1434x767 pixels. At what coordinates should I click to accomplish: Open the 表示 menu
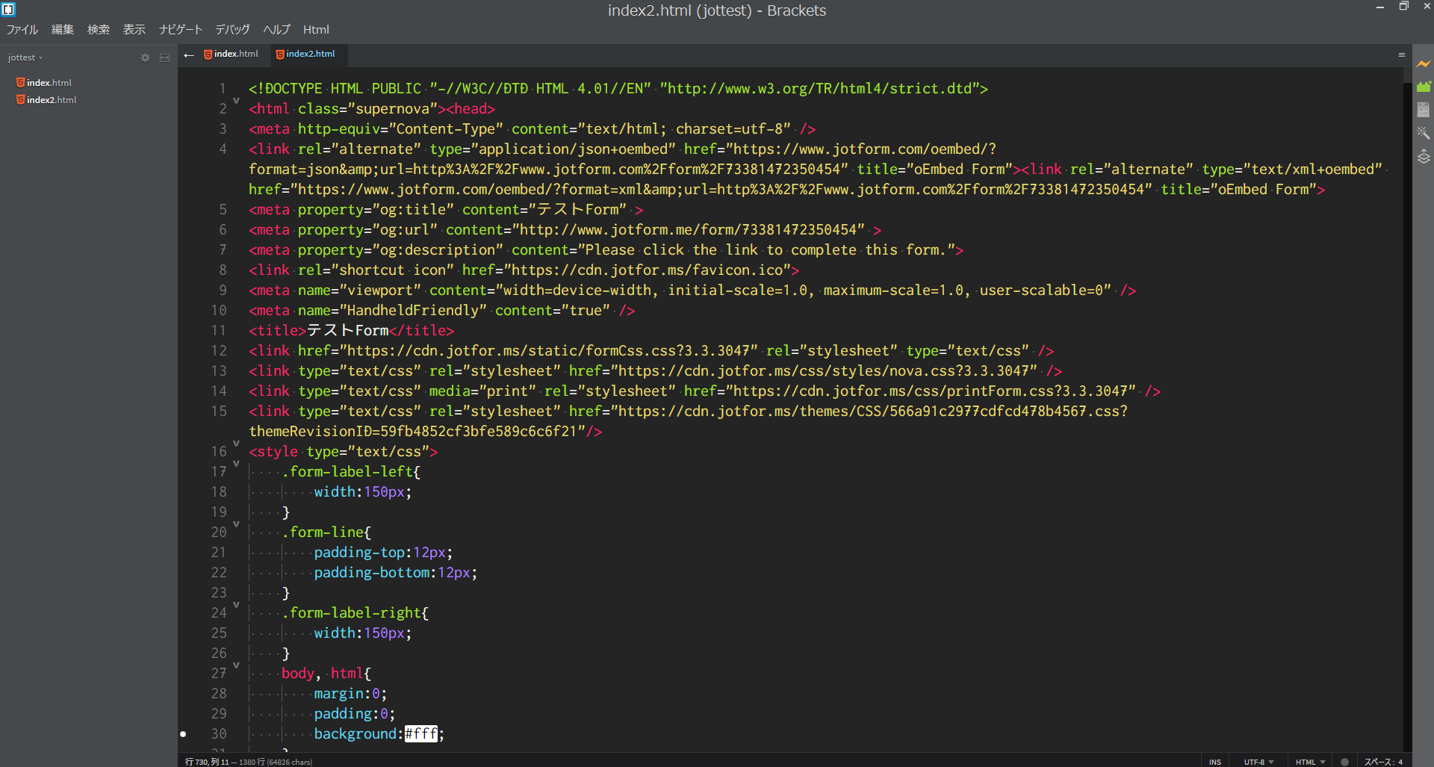point(134,29)
